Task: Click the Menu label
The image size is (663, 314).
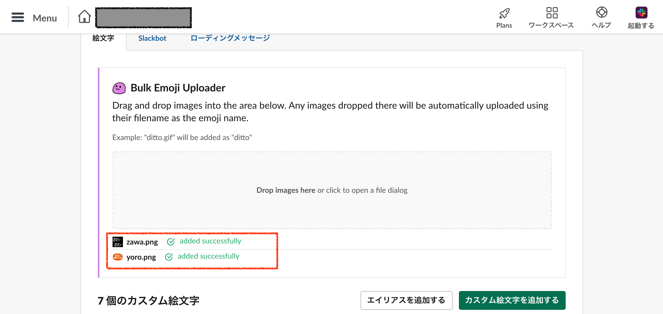Action: (45, 18)
